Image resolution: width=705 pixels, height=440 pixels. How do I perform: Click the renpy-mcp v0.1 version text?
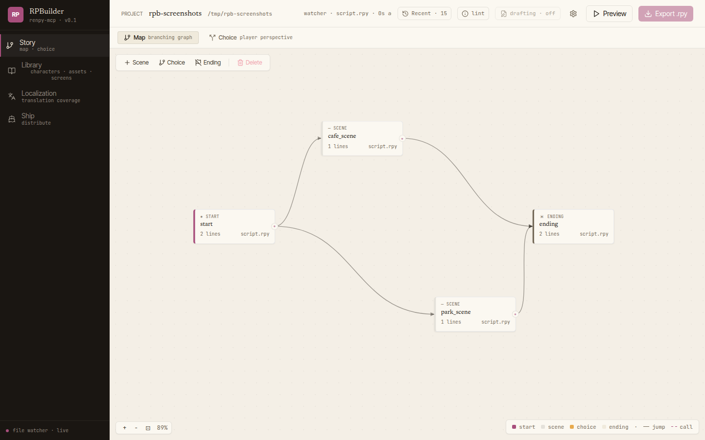[53, 21]
